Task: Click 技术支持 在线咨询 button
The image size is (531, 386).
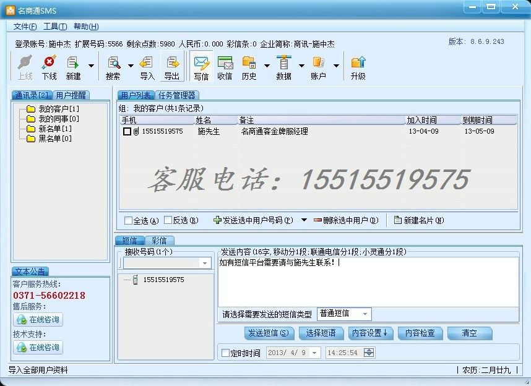Action: [x=38, y=347]
